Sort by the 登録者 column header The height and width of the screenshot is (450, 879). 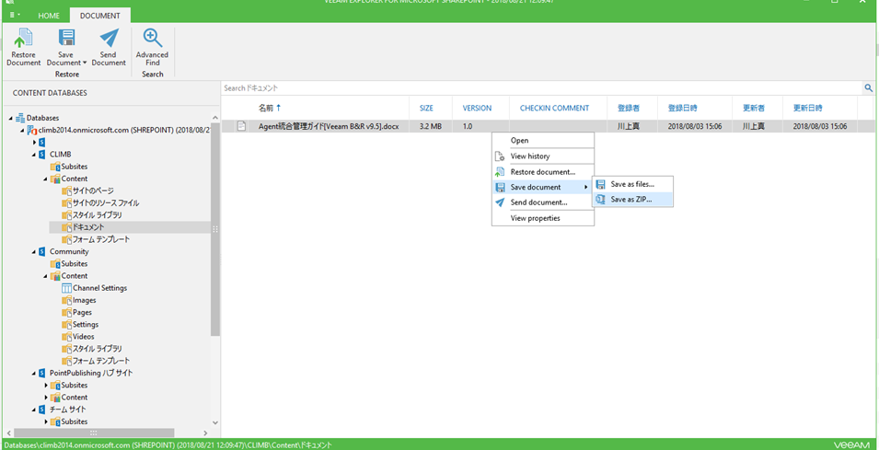pos(629,109)
